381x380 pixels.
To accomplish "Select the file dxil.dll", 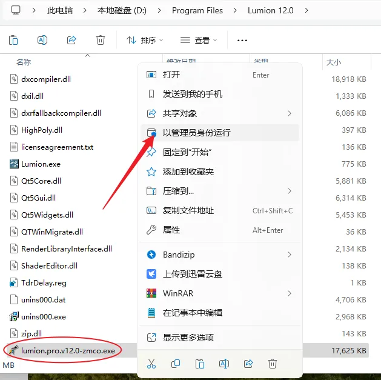I will (32, 96).
